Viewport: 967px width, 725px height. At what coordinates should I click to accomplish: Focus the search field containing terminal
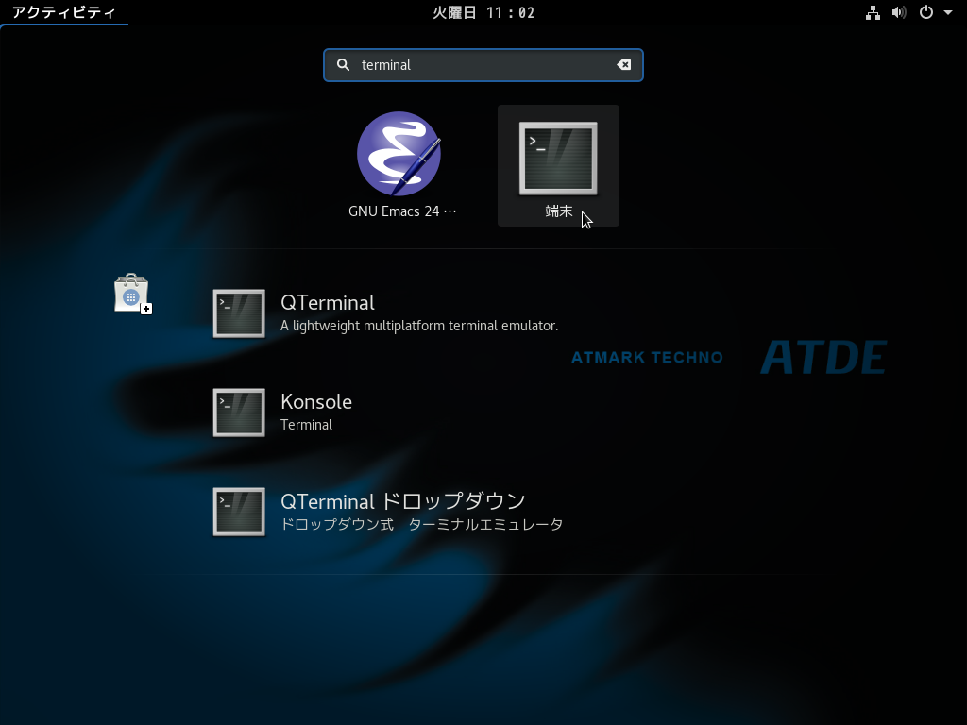click(483, 65)
